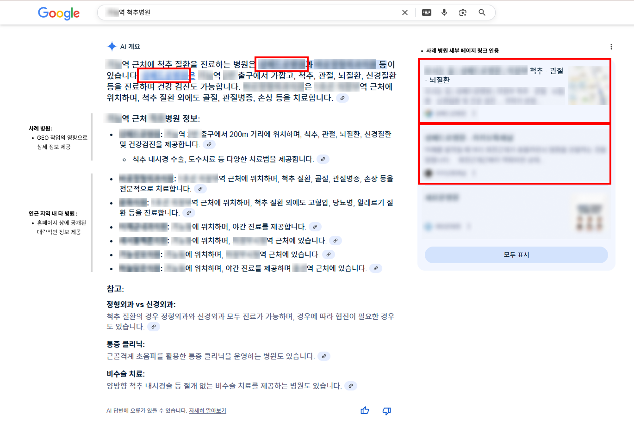The height and width of the screenshot is (421, 634).
Task: Give thumbs down to AI overview
Action: [387, 410]
